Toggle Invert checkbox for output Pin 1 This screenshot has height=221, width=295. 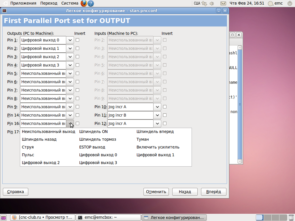pos(77,40)
